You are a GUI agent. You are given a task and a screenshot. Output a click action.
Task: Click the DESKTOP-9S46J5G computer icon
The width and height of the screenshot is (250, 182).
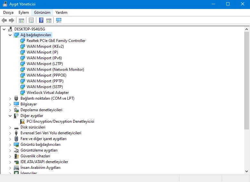(x=10, y=29)
